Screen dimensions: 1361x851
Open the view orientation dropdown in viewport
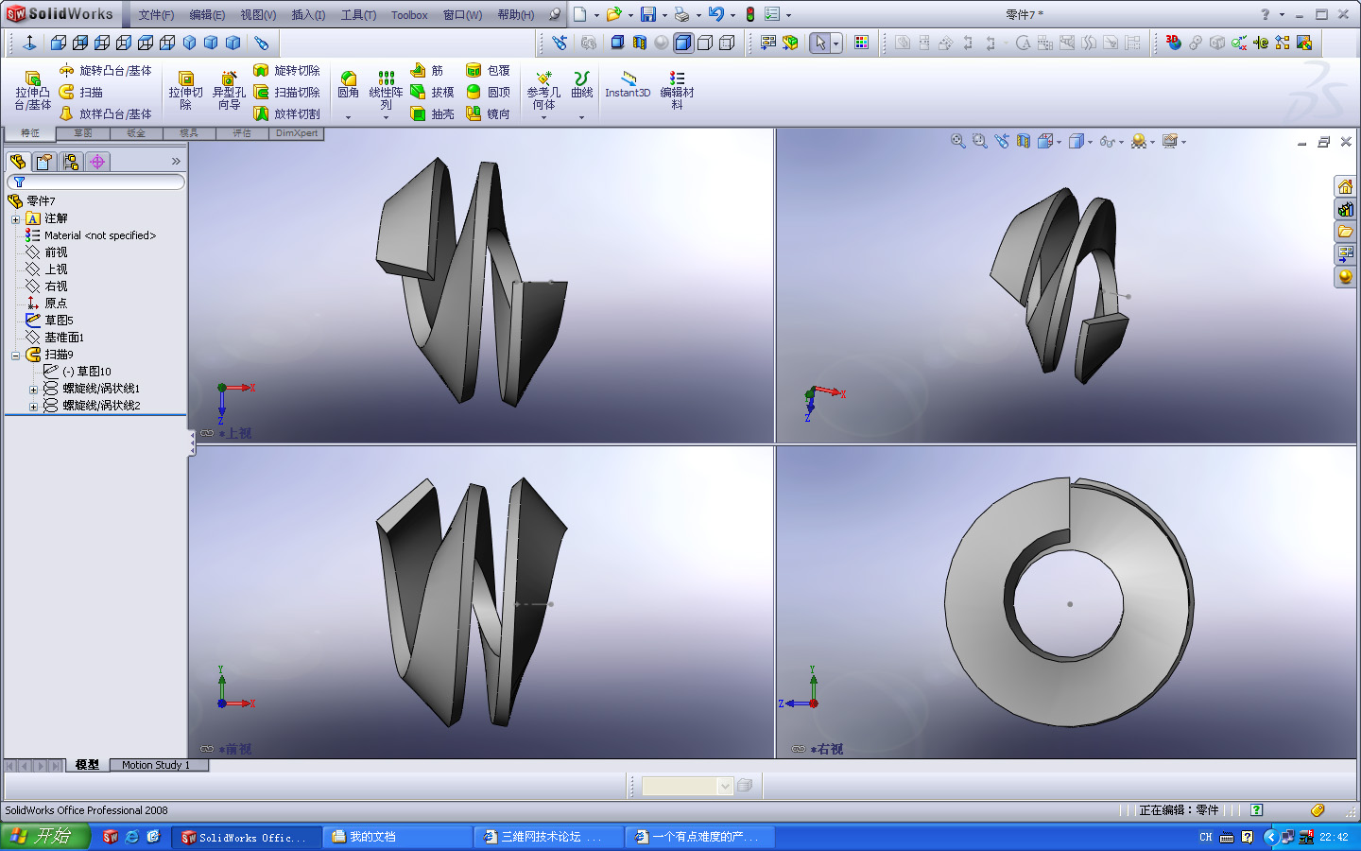coord(1060,142)
